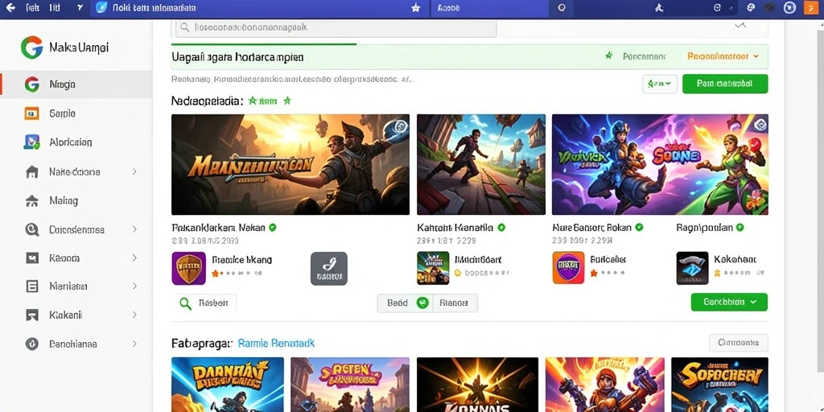Click the orange icon beside Sarplo

pos(31,113)
